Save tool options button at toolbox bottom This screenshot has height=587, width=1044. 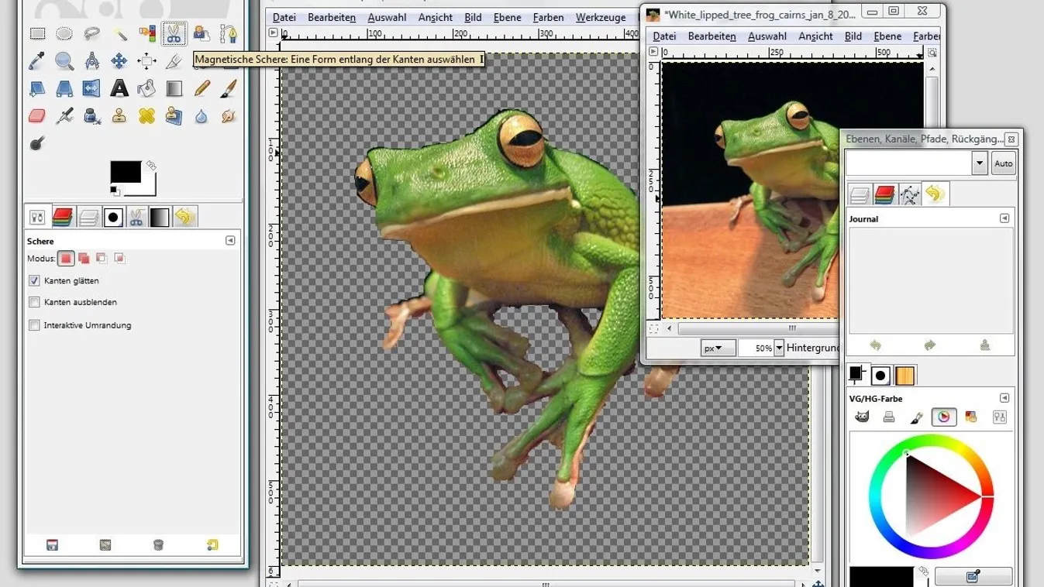(x=52, y=545)
